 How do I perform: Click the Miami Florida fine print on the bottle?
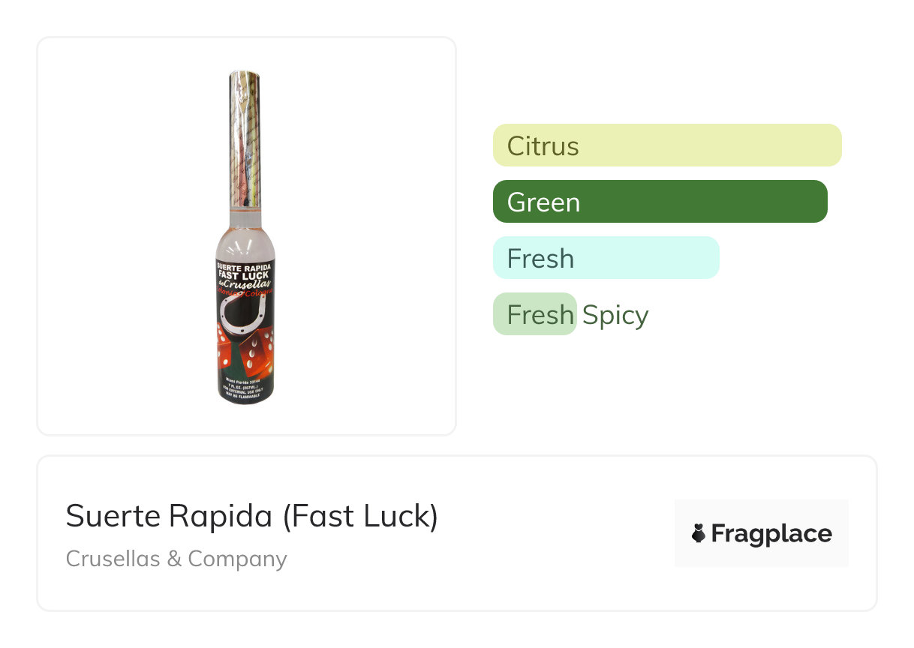click(x=245, y=381)
